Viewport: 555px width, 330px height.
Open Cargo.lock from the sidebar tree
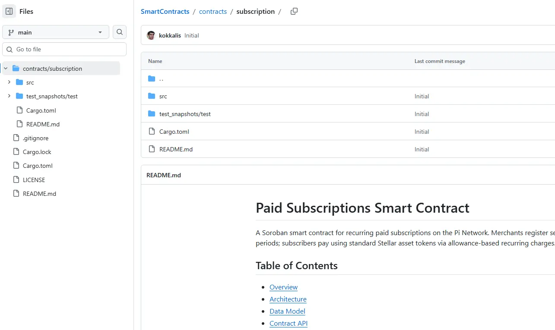click(x=37, y=152)
